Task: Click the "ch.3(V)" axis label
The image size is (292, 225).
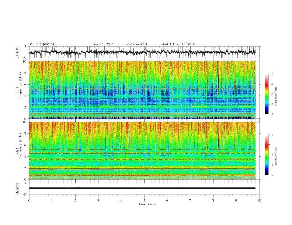Action: [18, 189]
